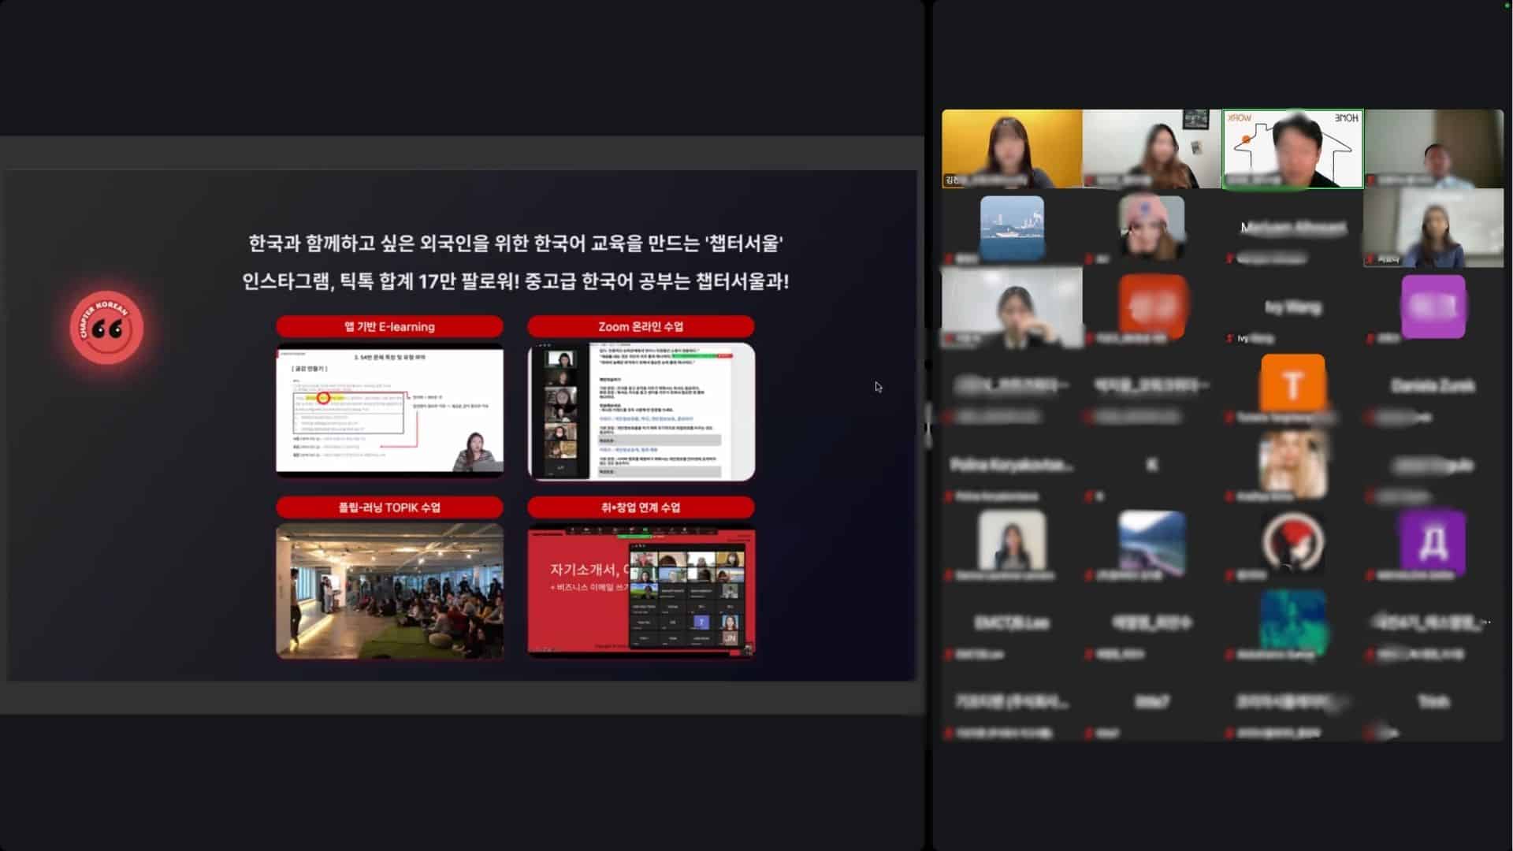This screenshot has height=851, width=1513.
Task: Click the headline mentioning '챕터서울' education
Action: tap(515, 243)
